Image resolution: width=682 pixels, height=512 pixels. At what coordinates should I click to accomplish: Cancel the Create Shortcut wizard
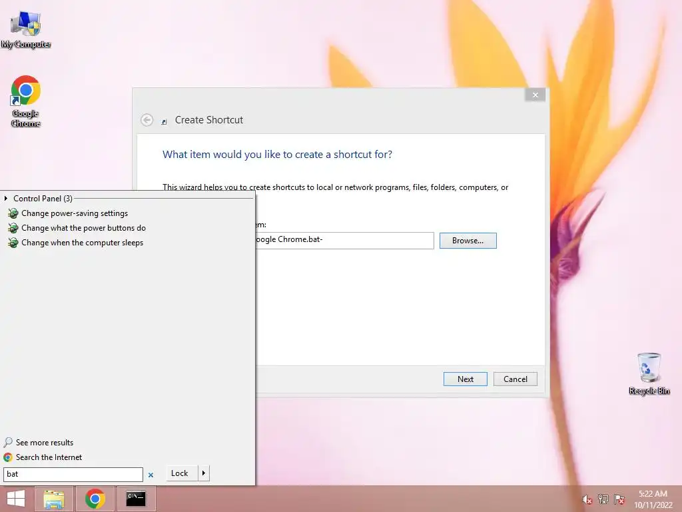click(x=515, y=379)
